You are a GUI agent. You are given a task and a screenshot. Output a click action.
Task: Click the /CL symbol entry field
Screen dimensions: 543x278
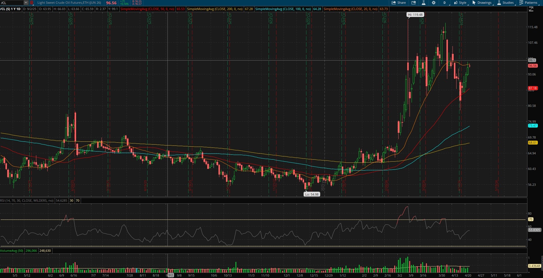tap(12, 3)
